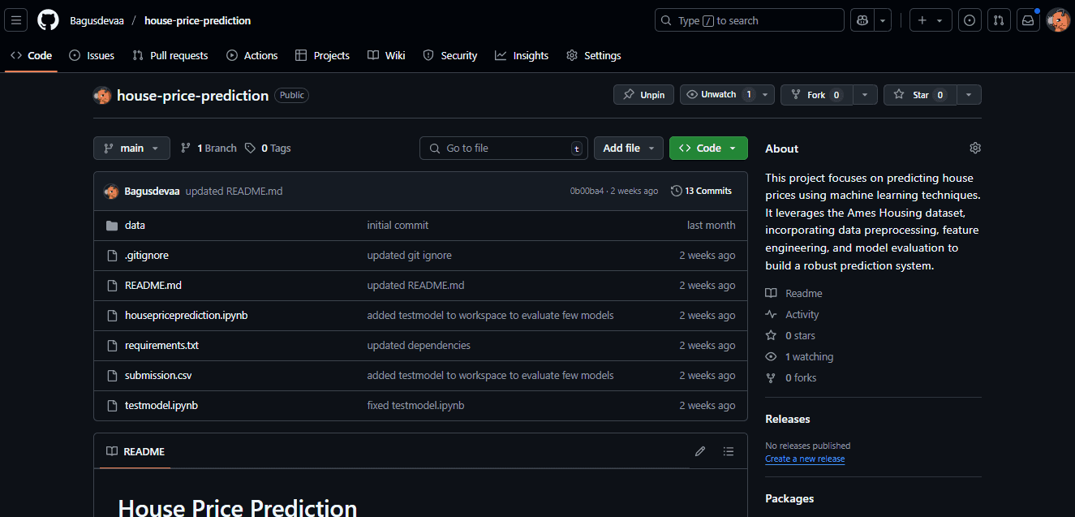The width and height of the screenshot is (1075, 517).
Task: Switch to the Insights tab
Action: (x=522, y=55)
